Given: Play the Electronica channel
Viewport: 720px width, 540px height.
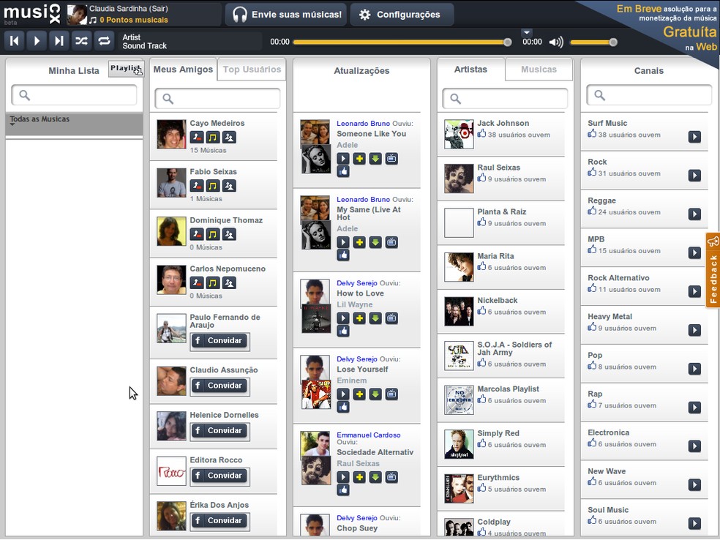Looking at the screenshot, I should pyautogui.click(x=694, y=446).
